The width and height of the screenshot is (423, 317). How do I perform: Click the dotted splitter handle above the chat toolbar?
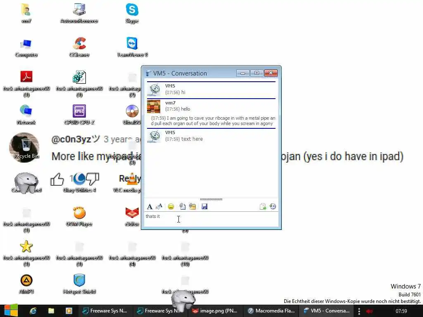(211, 199)
